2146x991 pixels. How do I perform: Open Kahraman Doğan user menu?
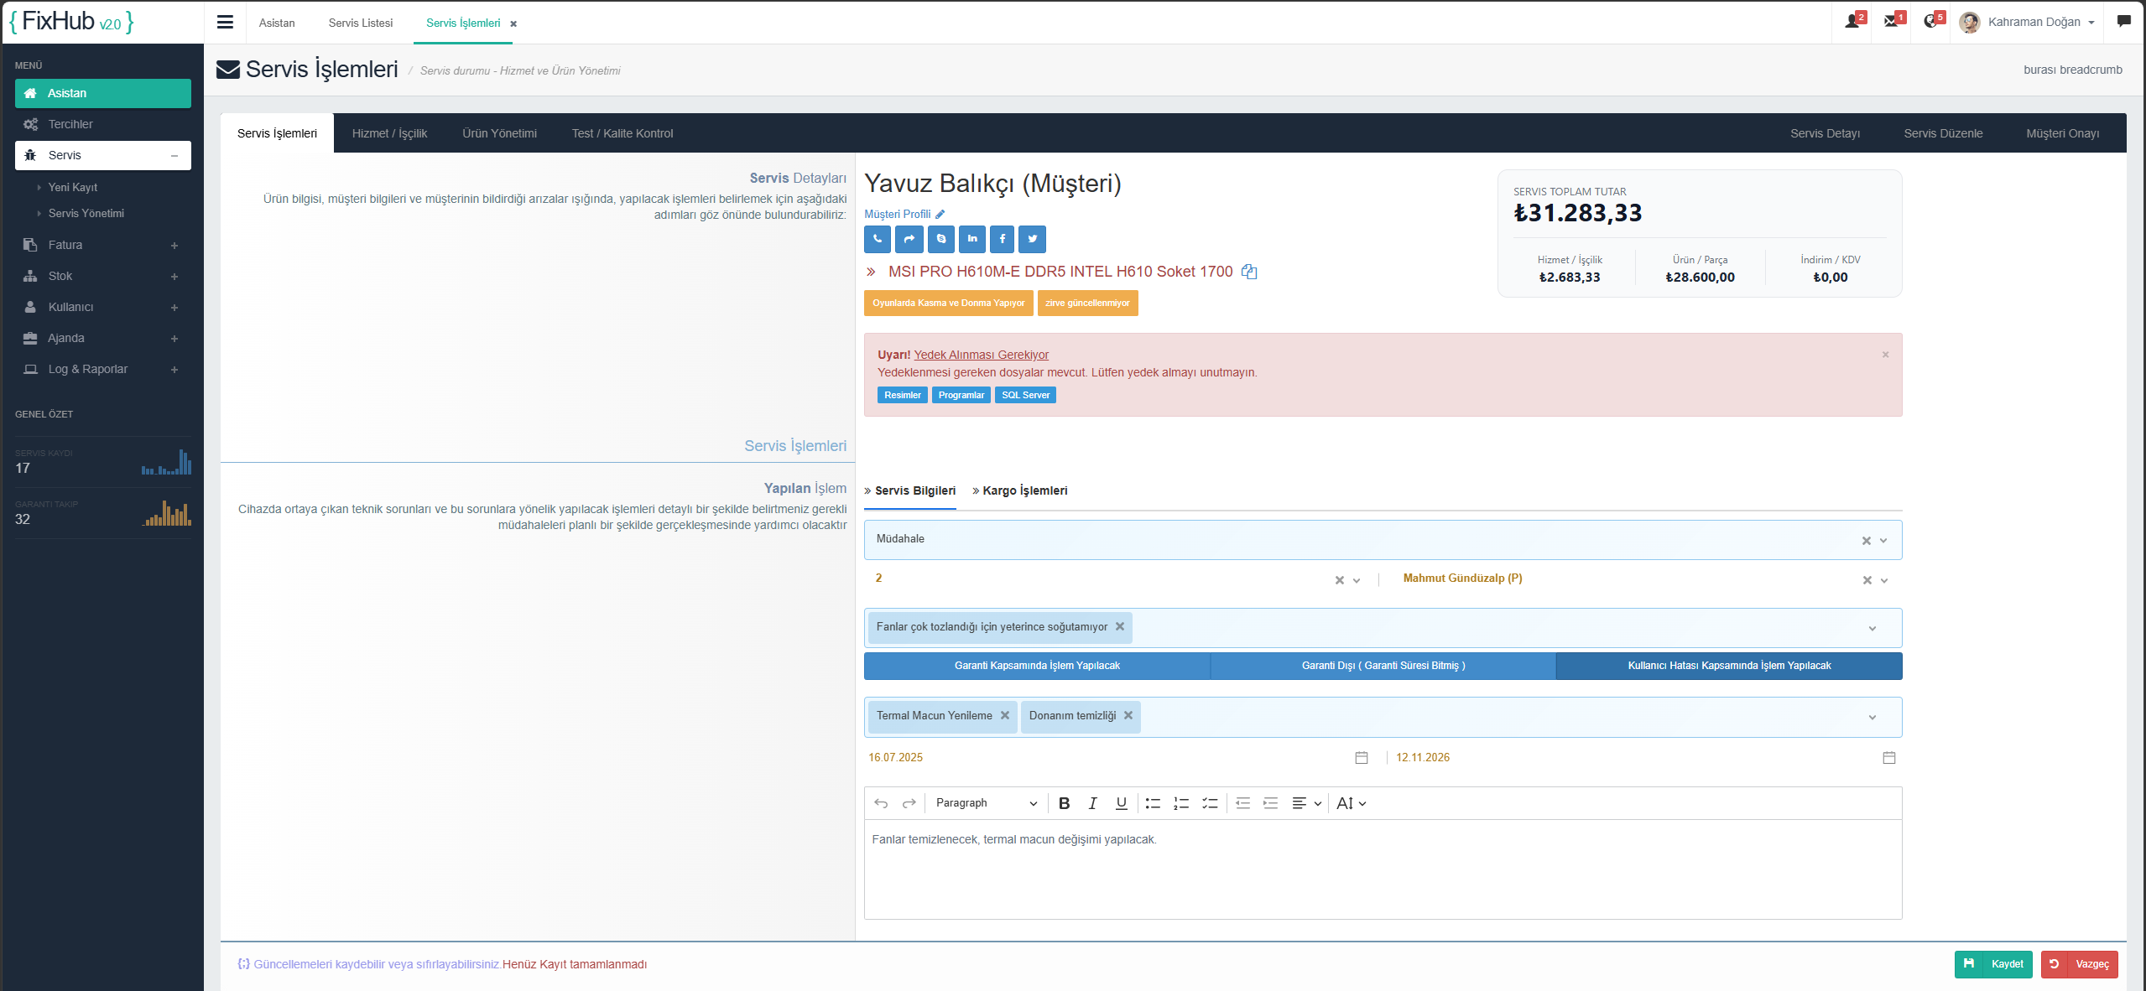2027,22
